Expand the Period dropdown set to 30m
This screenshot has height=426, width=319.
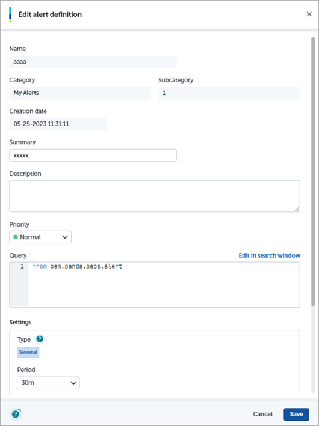pos(48,383)
